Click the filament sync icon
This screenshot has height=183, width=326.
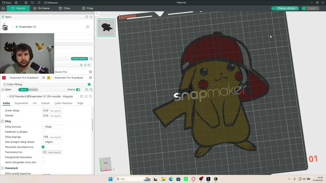(x=81, y=65)
